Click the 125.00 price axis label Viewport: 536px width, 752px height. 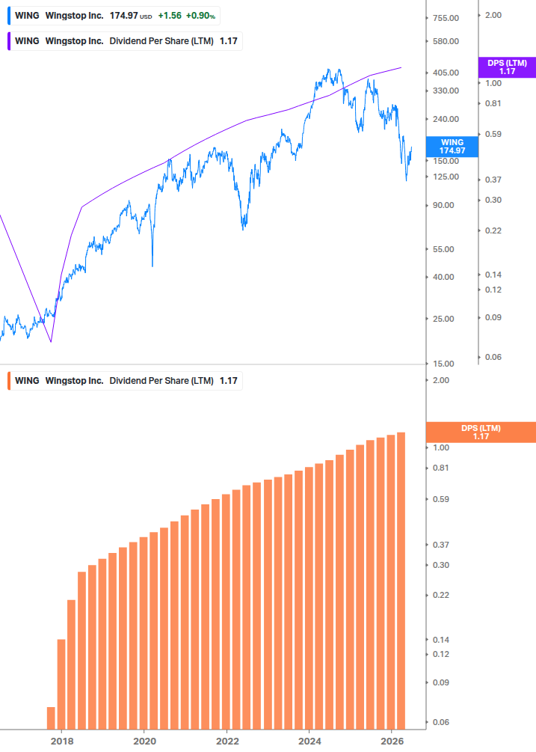click(x=446, y=177)
